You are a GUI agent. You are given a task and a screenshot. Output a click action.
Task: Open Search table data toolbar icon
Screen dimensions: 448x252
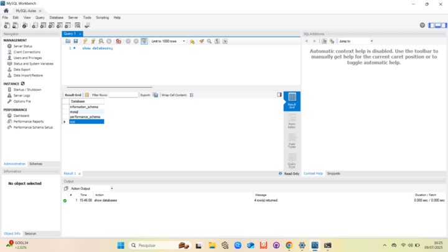[x=77, y=26]
